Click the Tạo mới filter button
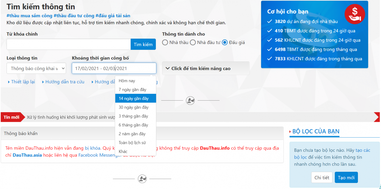 point(346,178)
